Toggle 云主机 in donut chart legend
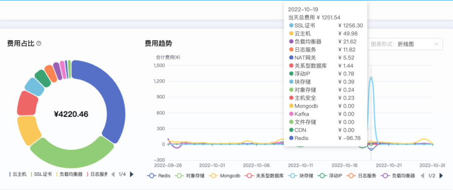453x190 pixels. tap(18, 174)
